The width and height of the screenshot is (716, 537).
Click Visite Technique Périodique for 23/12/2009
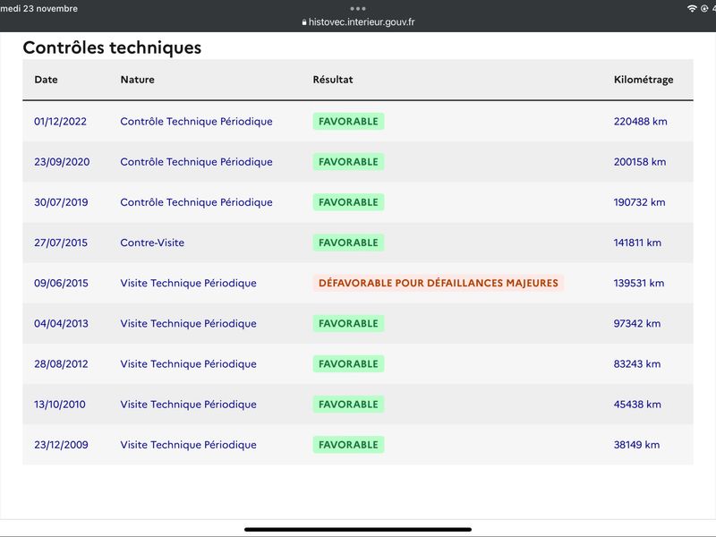pyautogui.click(x=189, y=445)
